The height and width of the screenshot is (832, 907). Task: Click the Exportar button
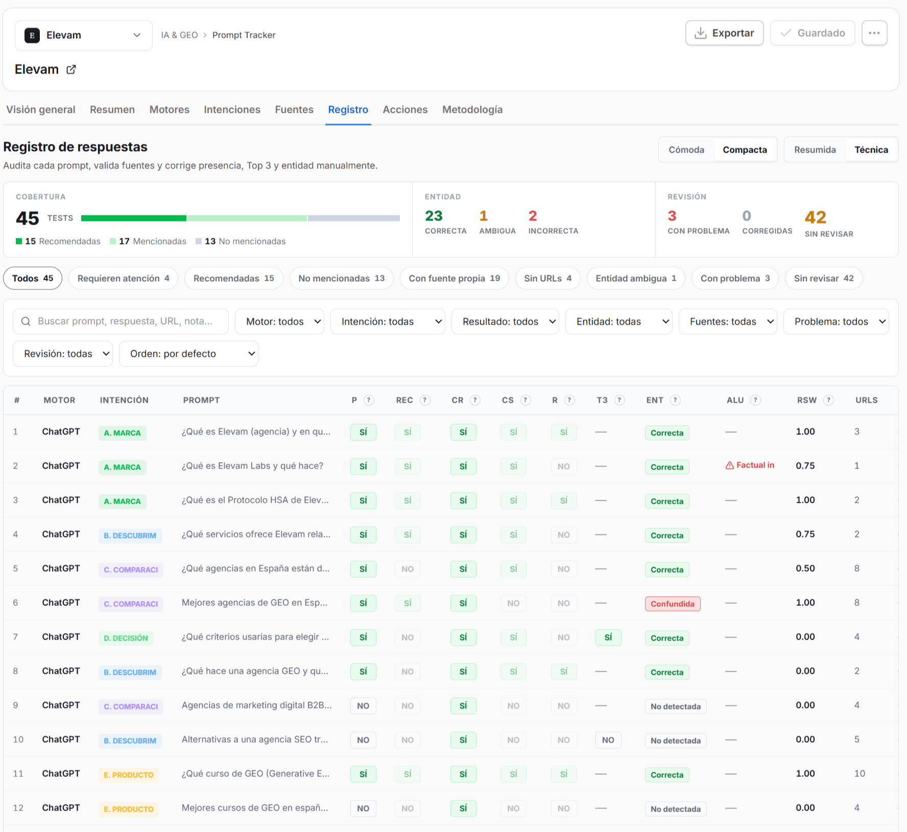(x=724, y=33)
